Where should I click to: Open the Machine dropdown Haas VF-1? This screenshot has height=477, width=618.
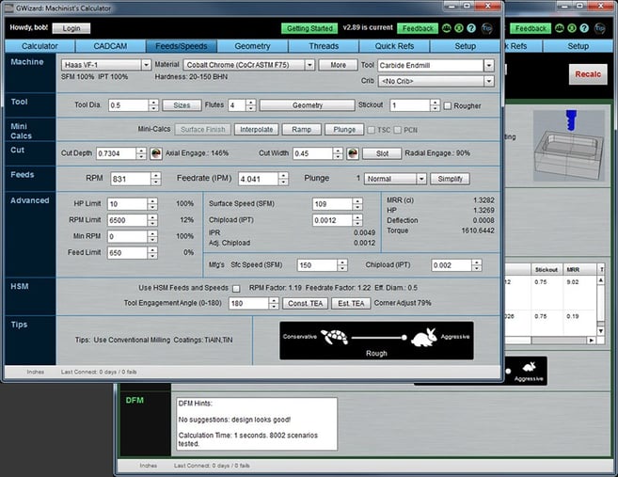(106, 65)
